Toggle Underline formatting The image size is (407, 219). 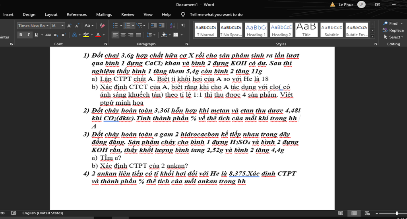[x=36, y=35]
